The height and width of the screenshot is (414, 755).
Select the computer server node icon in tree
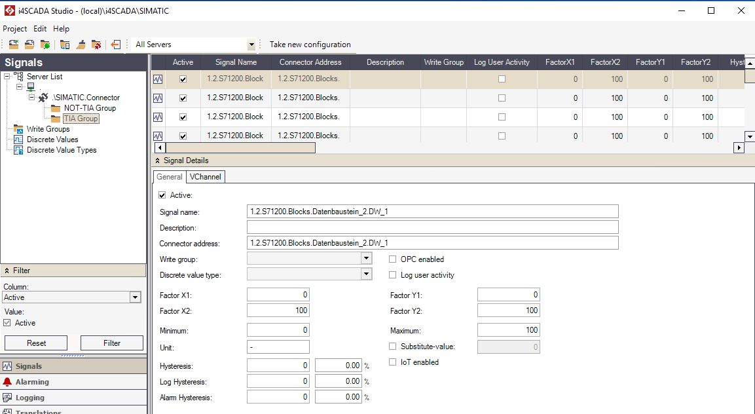tap(31, 86)
